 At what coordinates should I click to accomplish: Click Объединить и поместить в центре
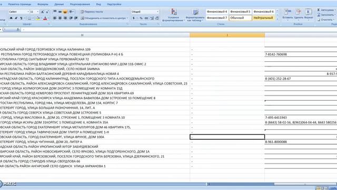click(103, 18)
